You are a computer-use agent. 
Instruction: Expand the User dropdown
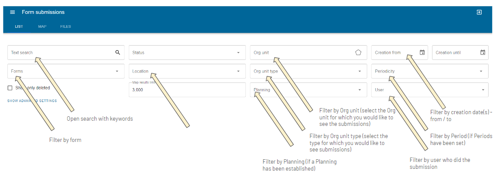pos(430,90)
